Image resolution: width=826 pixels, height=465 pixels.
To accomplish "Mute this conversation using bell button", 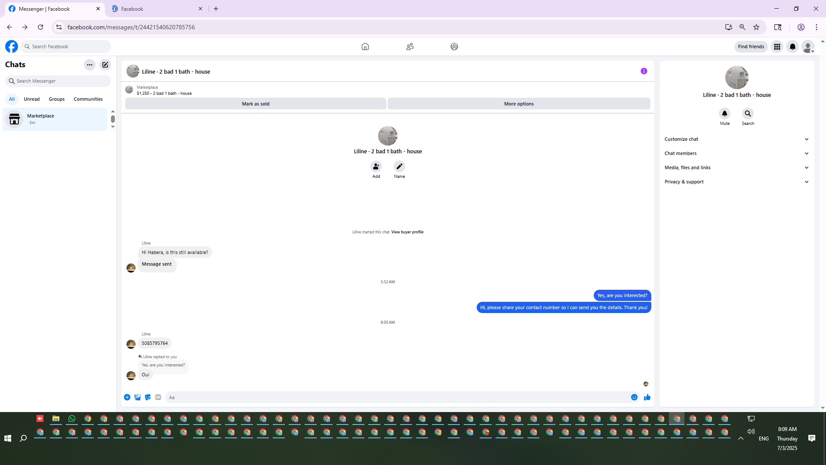I will click(x=724, y=114).
